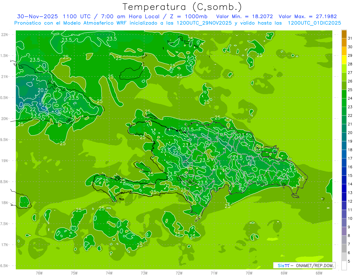Viewport: 358px width, 277px height.
Task: Click the Temperatura (C,somb.) map title
Action: click(182, 7)
